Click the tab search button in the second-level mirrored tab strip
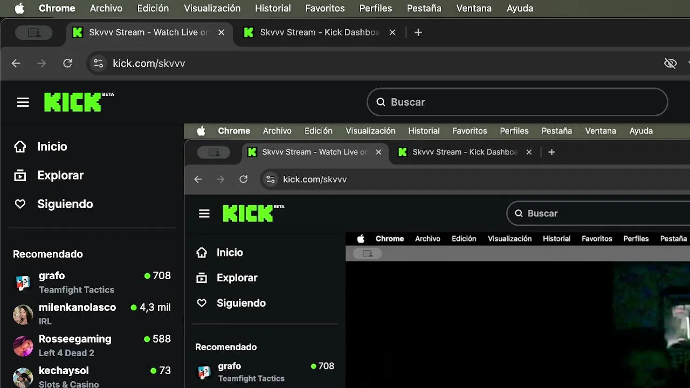690x388 pixels. point(214,152)
